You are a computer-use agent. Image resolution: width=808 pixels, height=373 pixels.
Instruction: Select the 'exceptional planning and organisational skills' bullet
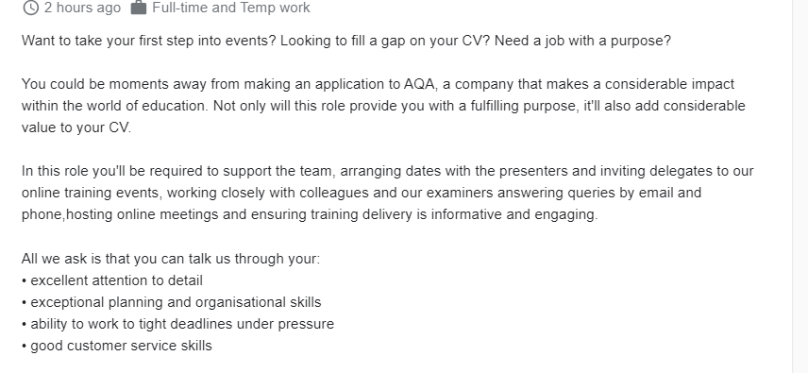172,302
